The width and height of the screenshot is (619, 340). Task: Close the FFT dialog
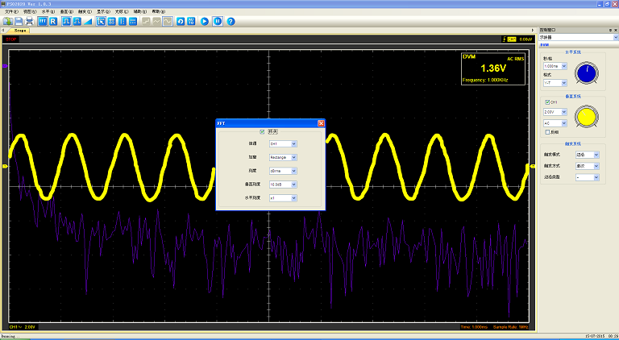(x=321, y=123)
